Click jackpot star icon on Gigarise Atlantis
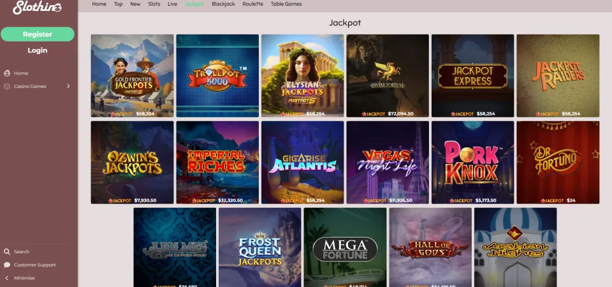The image size is (612, 287). coord(282,201)
